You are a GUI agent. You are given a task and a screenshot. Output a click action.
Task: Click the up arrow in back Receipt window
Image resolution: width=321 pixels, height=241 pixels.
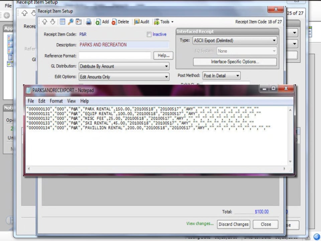pyautogui.click(x=24, y=13)
